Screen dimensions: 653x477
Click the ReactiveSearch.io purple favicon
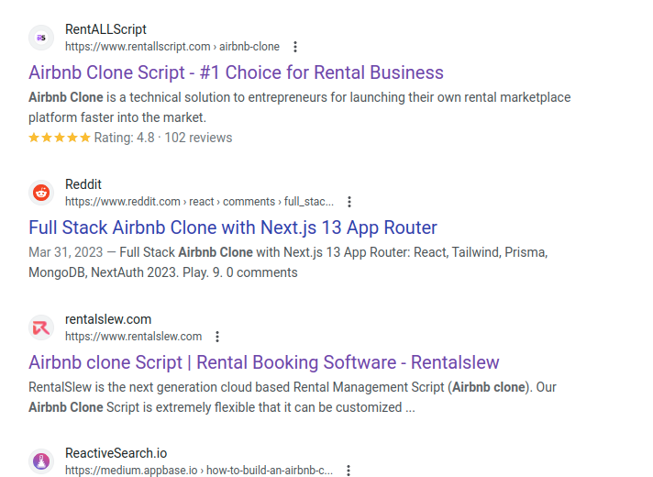[41, 461]
